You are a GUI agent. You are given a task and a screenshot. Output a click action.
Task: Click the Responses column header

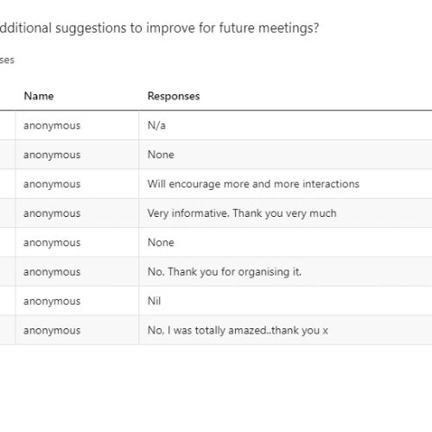tap(174, 96)
